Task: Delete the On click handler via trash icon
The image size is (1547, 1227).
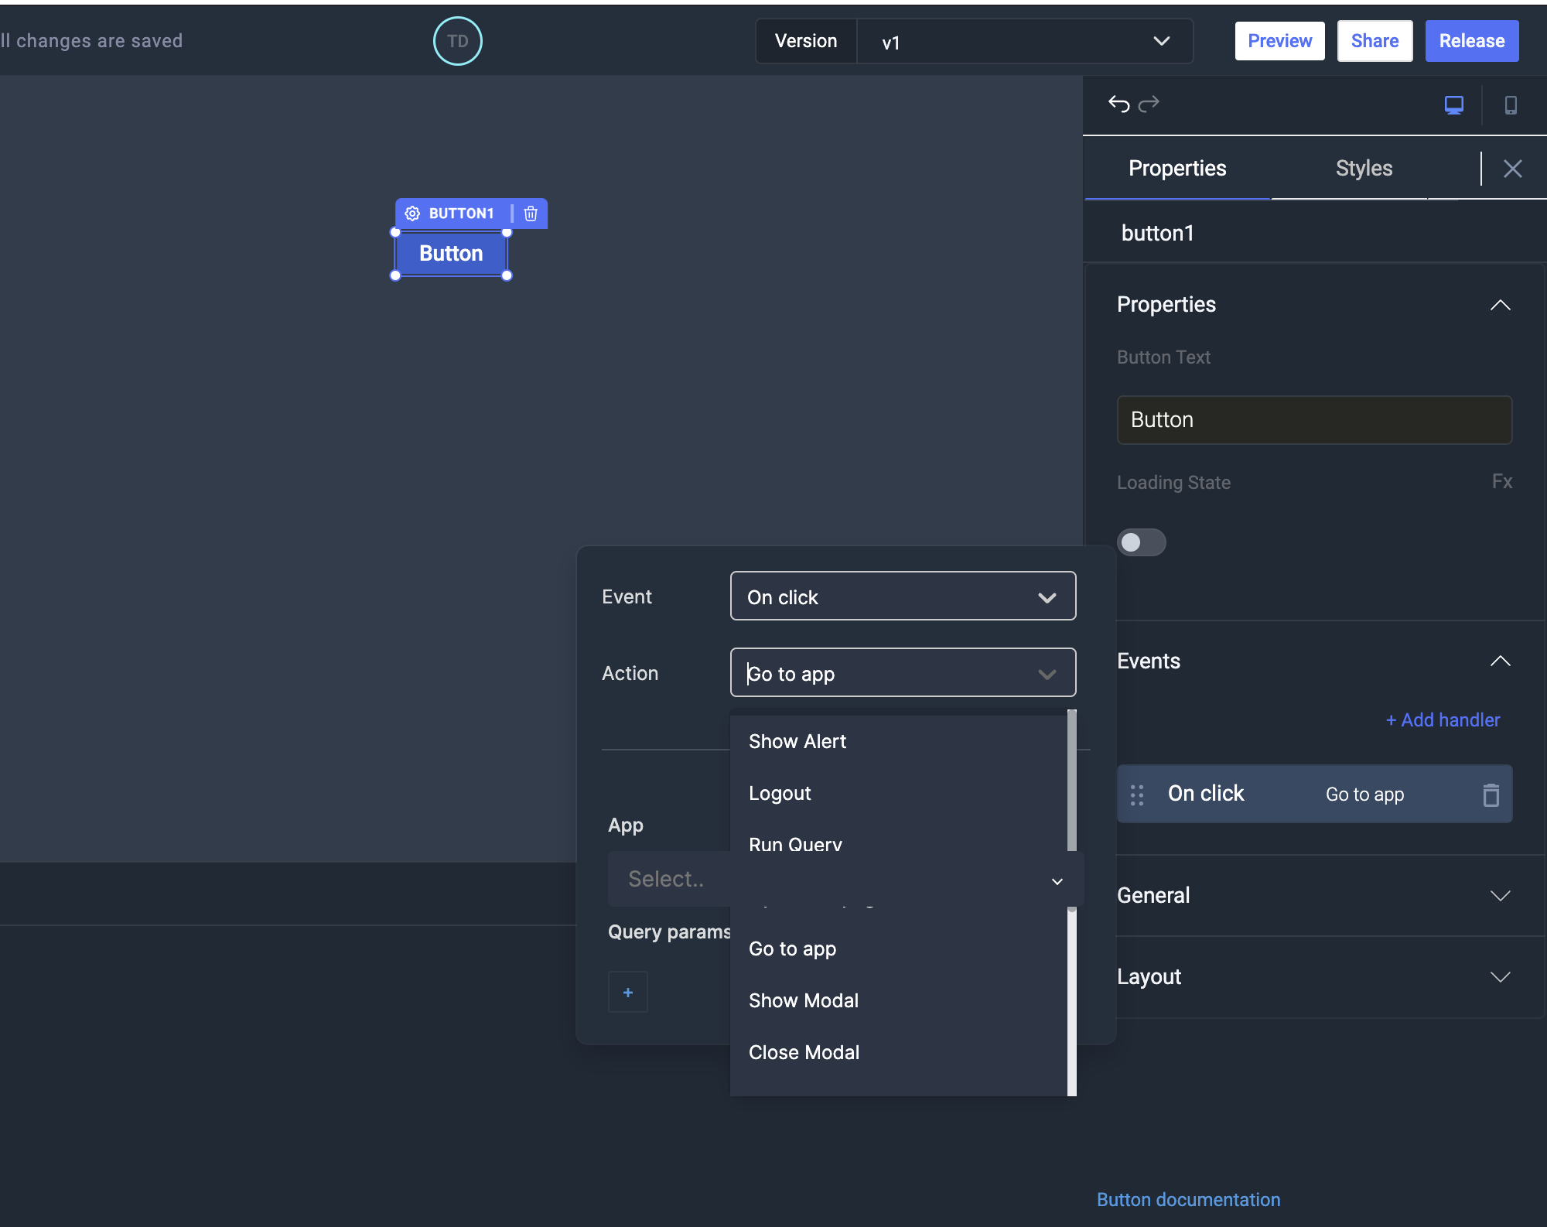Action: pyautogui.click(x=1491, y=794)
